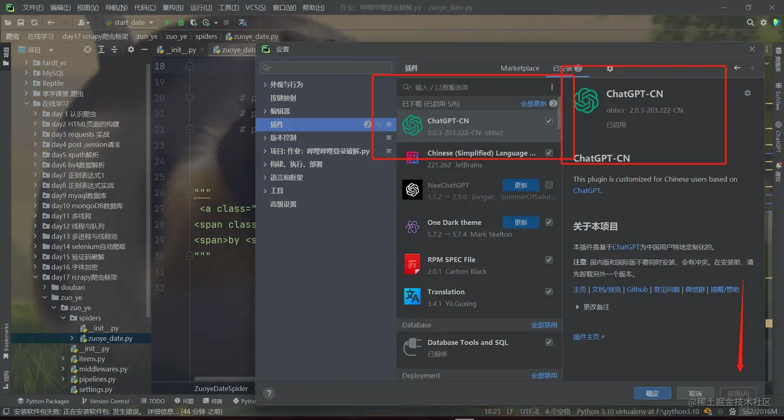
Task: Expand 工具 settings category
Action: click(265, 191)
